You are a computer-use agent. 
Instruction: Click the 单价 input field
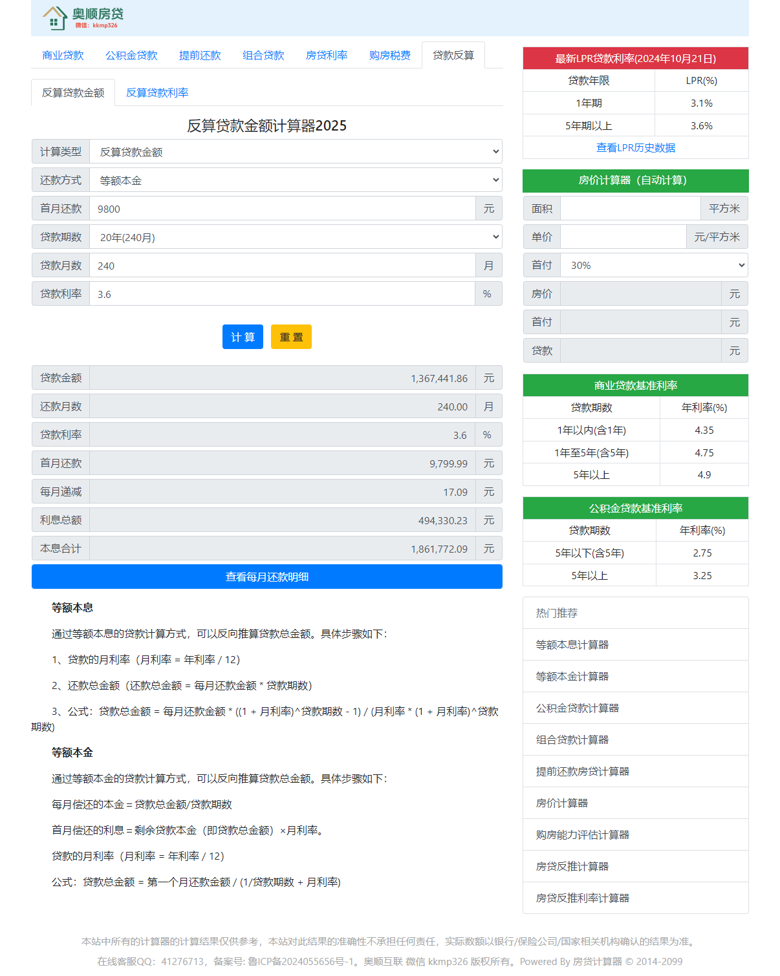coord(623,237)
